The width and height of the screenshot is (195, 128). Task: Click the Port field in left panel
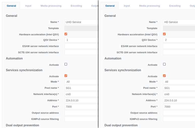click(x=81, y=107)
